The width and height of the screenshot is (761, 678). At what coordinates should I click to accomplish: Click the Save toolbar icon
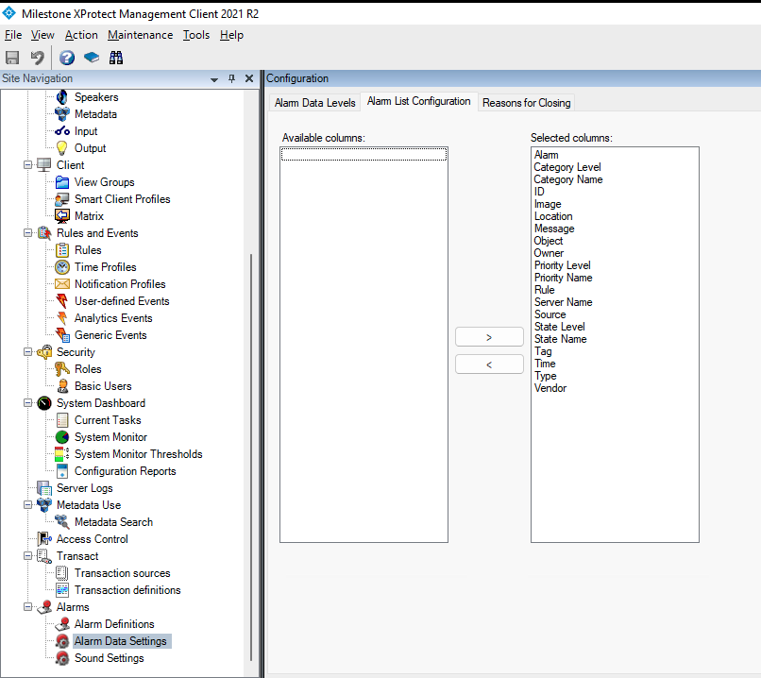pos(12,58)
